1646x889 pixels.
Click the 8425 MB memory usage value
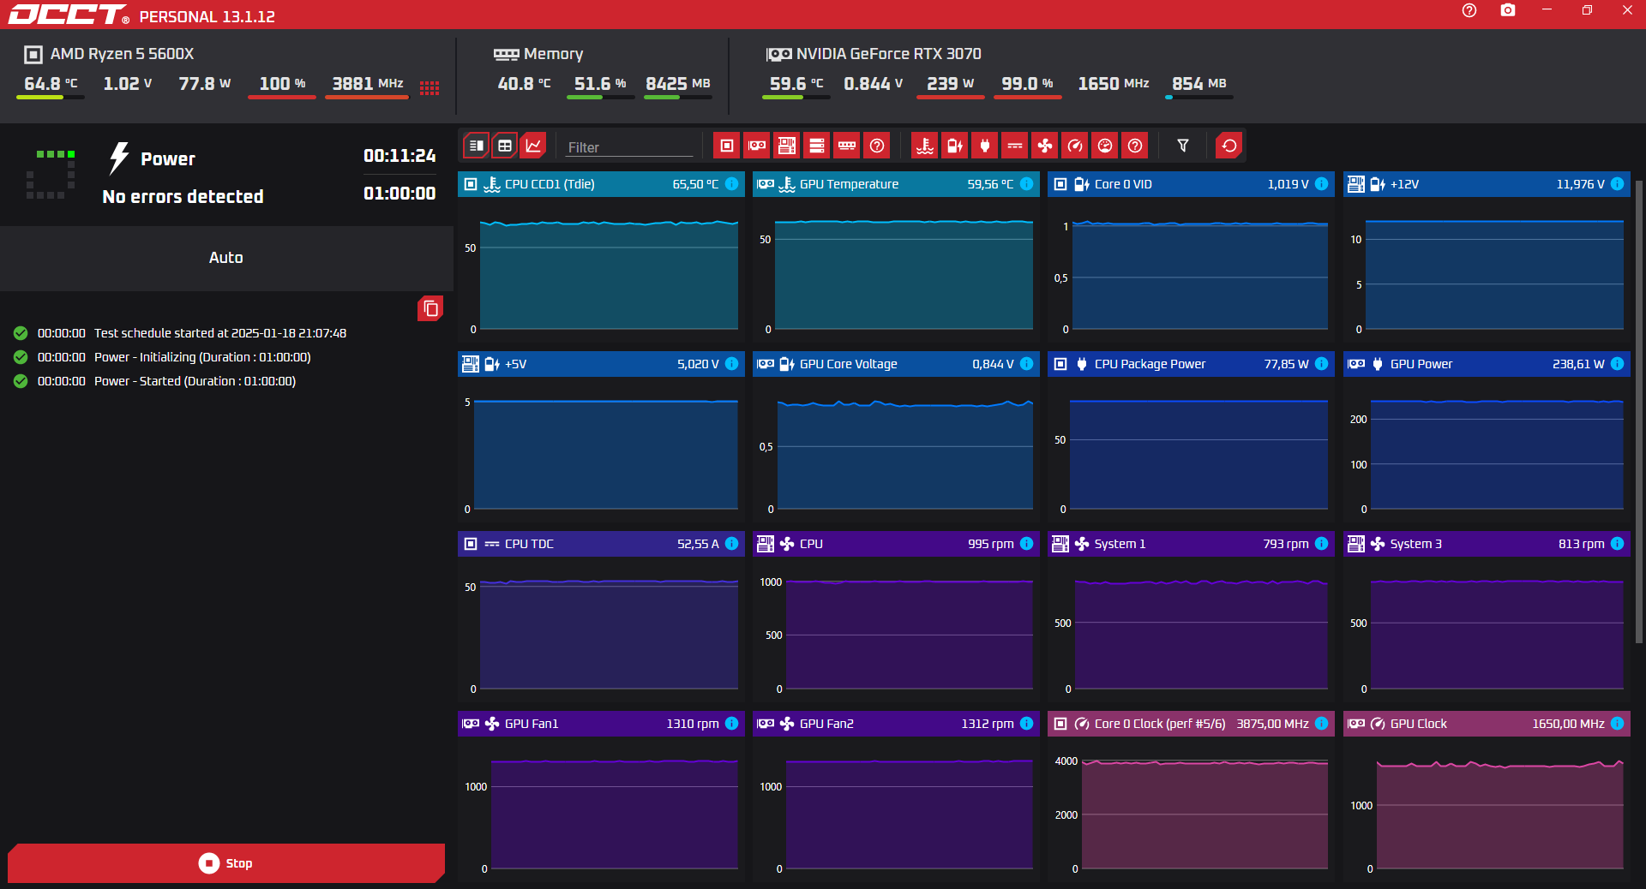point(677,84)
